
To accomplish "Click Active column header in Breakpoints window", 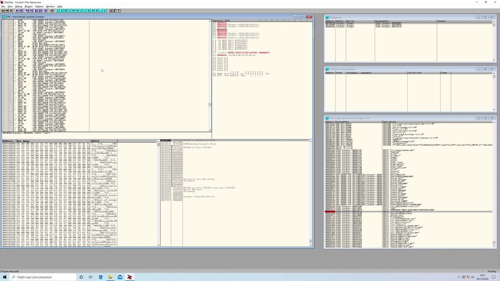I will (x=360, y=21).
